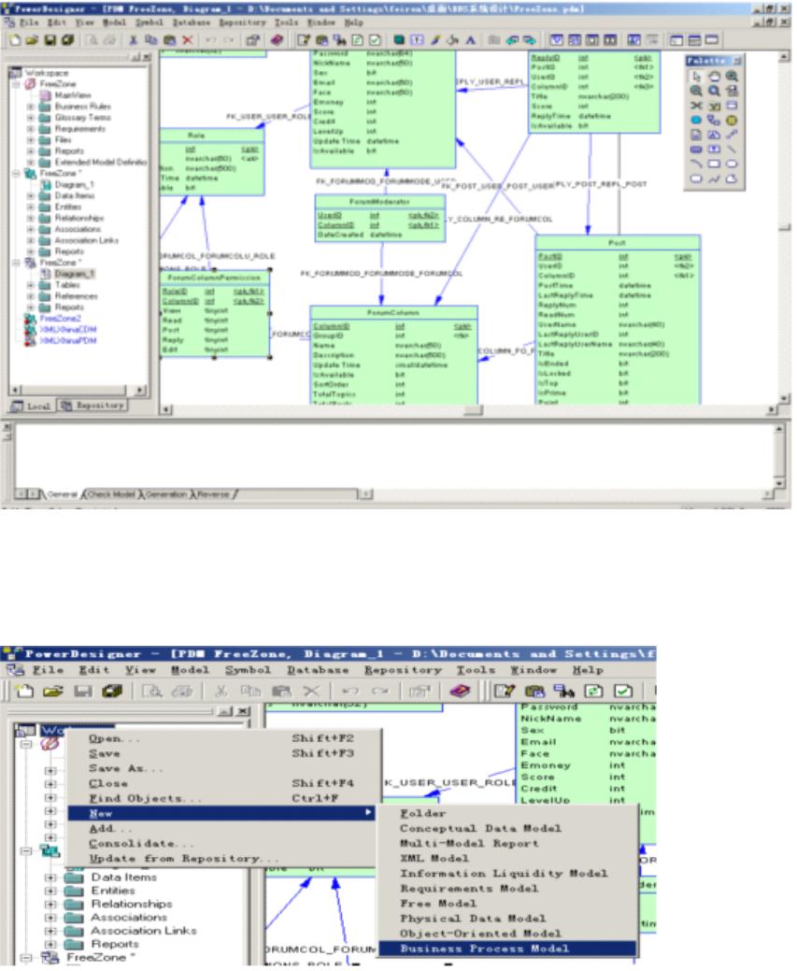The height and width of the screenshot is (971, 797).
Task: Click Redo arrow in lower screenshot toolbar
Action: [x=380, y=691]
